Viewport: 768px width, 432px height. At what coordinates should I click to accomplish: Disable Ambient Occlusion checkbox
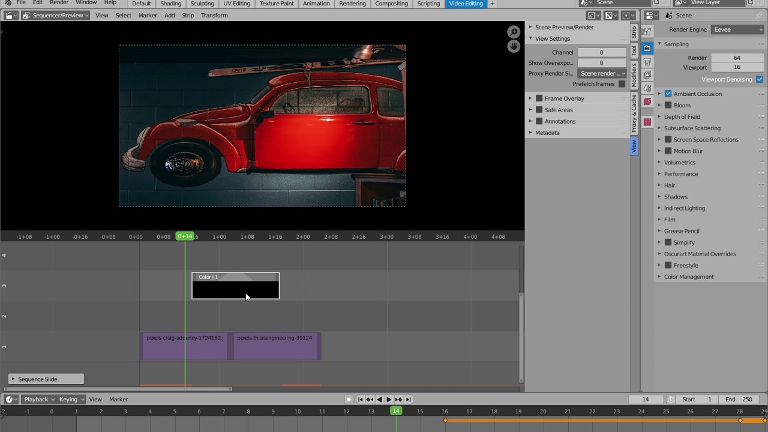668,94
